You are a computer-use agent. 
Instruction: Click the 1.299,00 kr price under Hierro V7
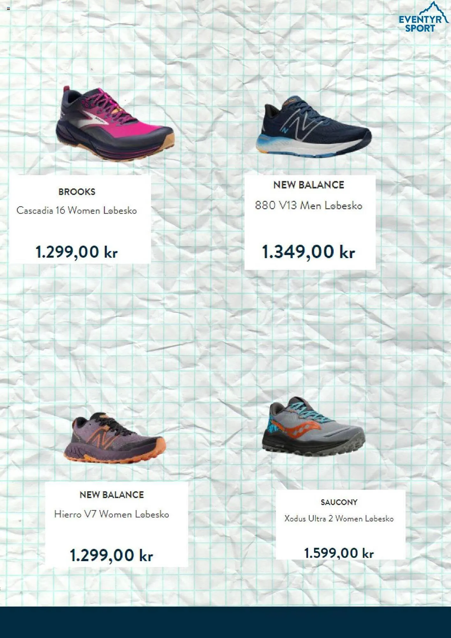[112, 555]
